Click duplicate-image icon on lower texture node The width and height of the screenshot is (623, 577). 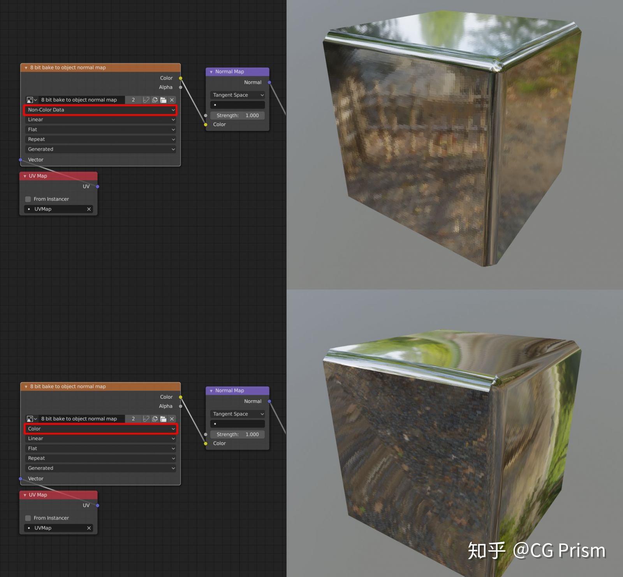click(x=154, y=418)
